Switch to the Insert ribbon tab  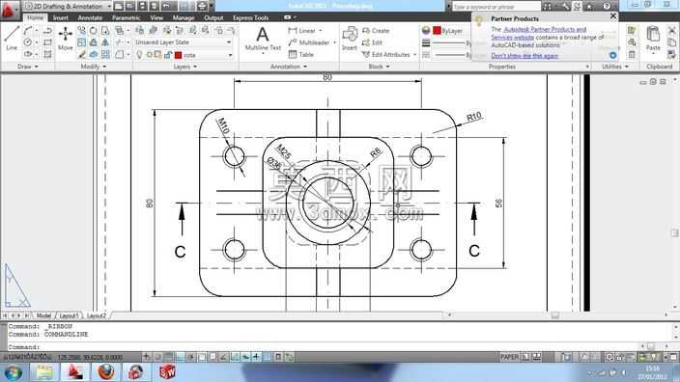[x=60, y=17]
